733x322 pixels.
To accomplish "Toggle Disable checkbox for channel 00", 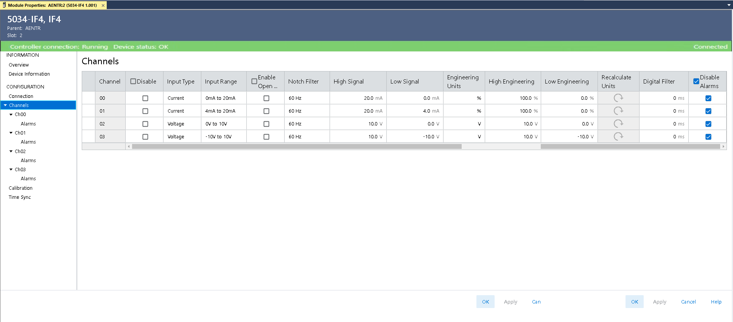I will point(145,98).
